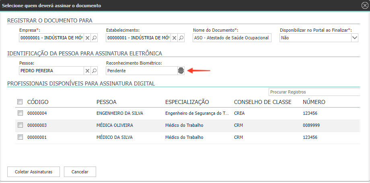Open Pessoa search magnifier
Image resolution: width=370 pixels, height=183 pixels.
95,71
